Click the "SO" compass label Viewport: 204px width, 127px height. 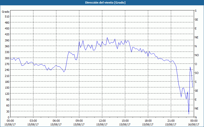(197, 73)
